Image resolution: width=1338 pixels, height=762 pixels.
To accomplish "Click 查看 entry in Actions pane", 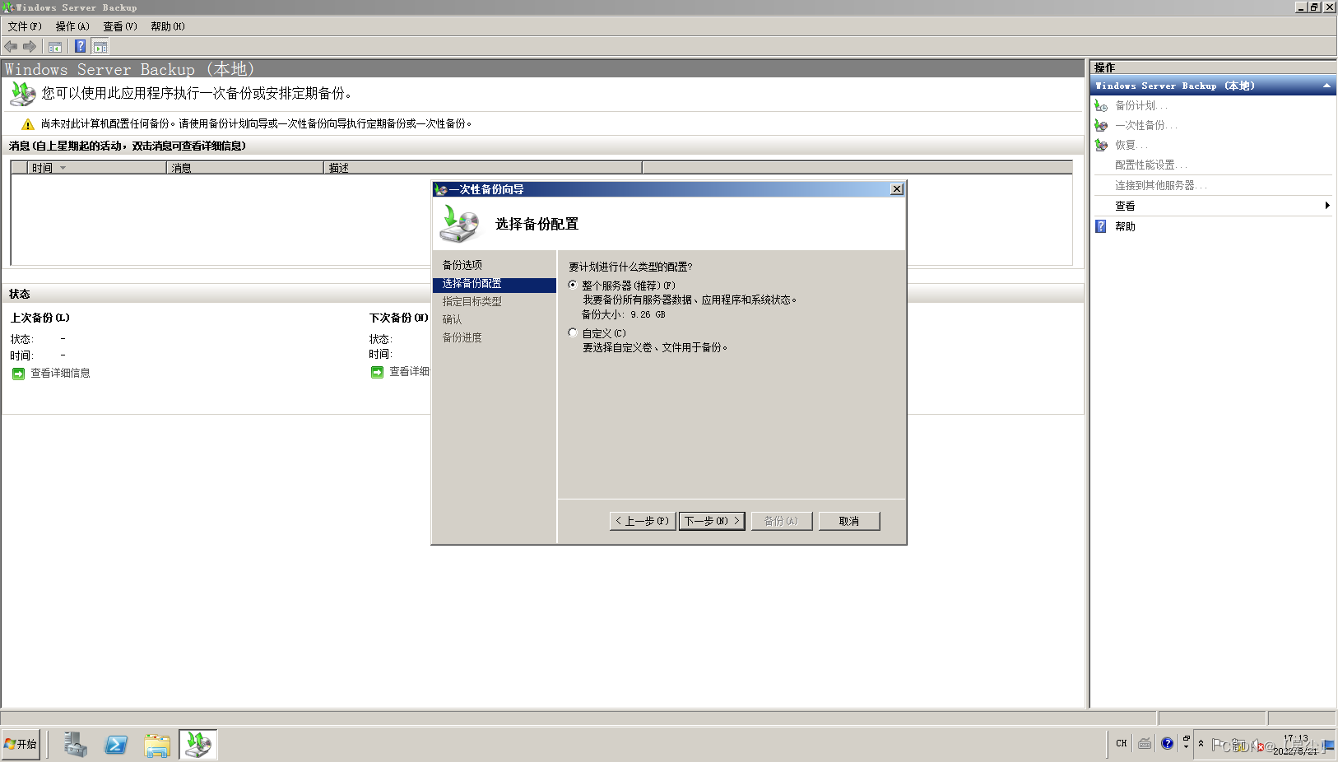I will coord(1125,206).
